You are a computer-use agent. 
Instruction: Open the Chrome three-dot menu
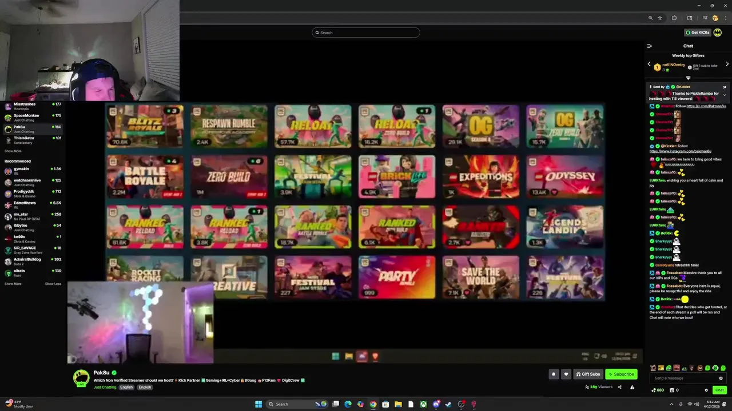pyautogui.click(x=726, y=18)
